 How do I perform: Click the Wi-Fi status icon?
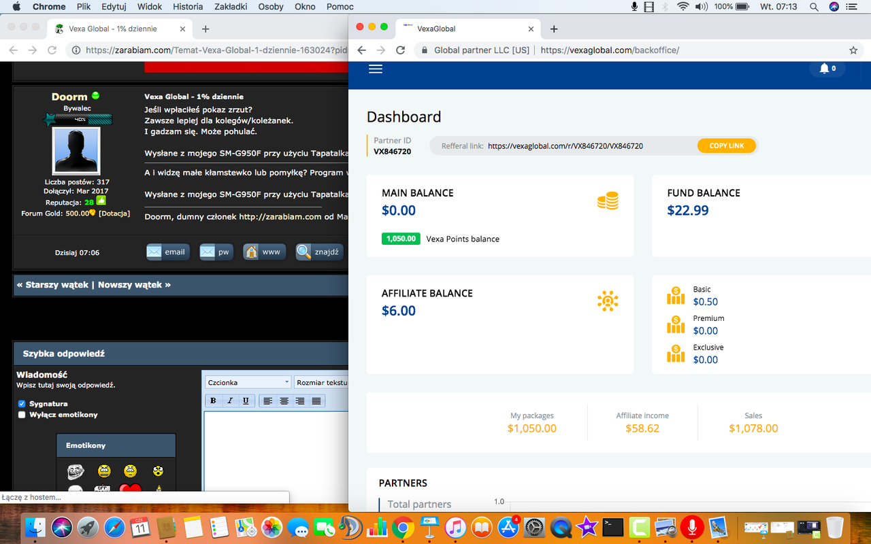coord(683,7)
